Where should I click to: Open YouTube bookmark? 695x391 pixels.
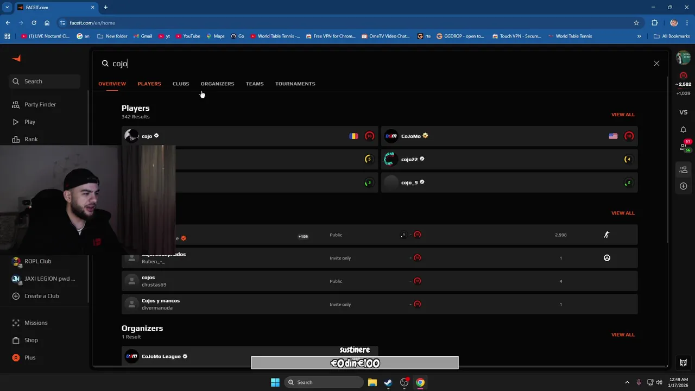[x=187, y=36]
